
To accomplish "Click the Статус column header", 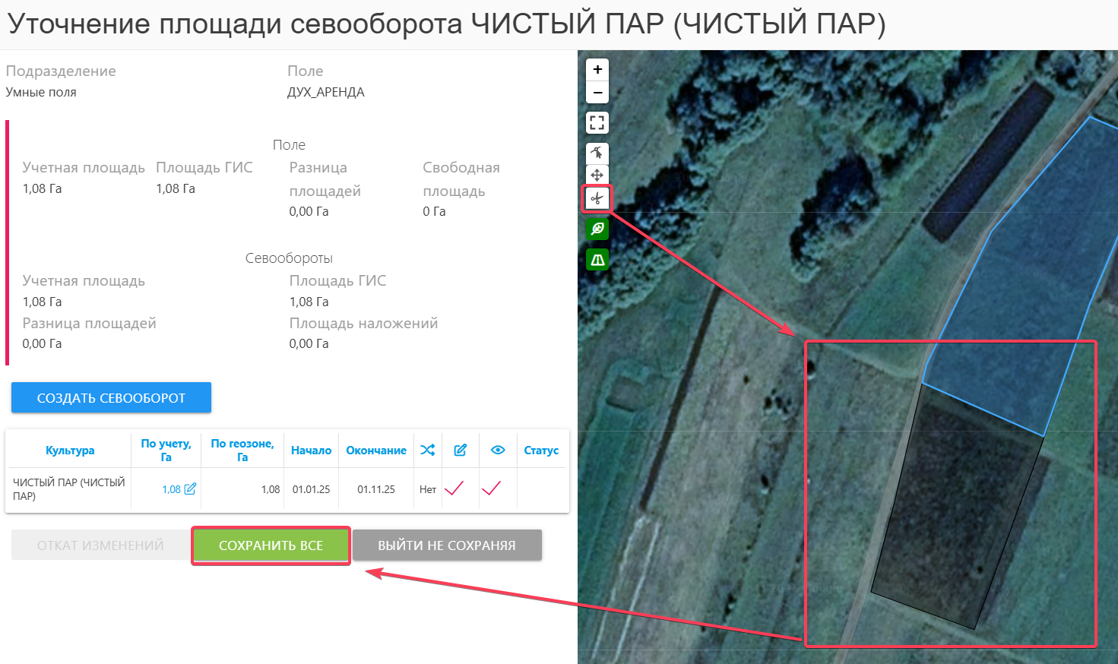I will pos(541,451).
